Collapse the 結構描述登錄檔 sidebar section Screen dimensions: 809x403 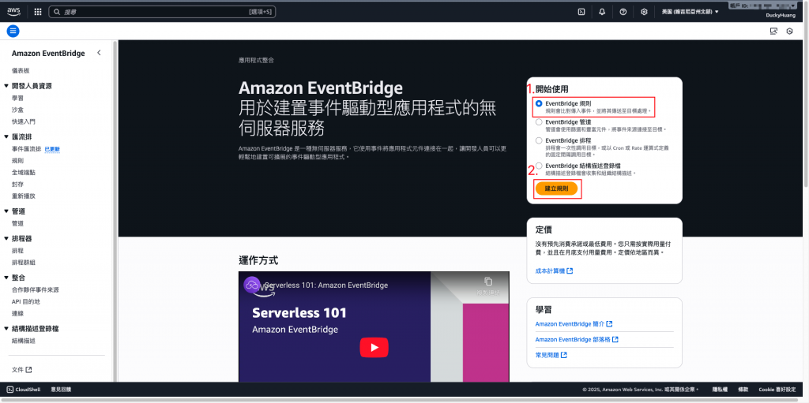coord(6,329)
